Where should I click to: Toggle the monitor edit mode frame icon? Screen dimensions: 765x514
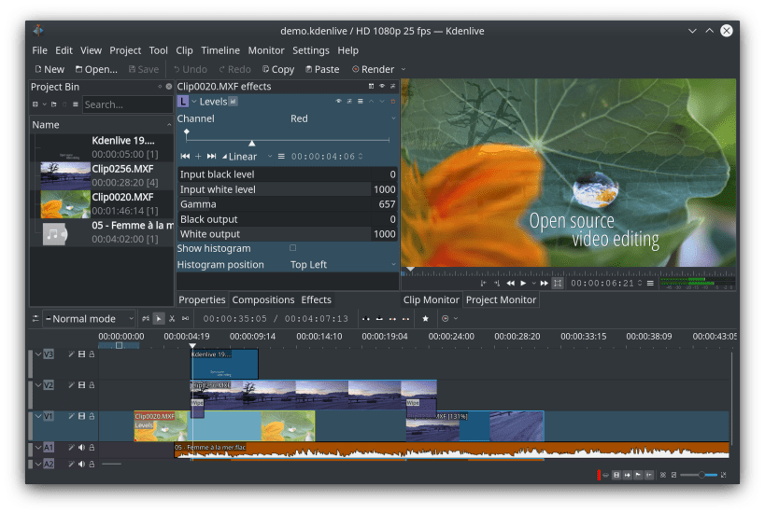pos(558,283)
